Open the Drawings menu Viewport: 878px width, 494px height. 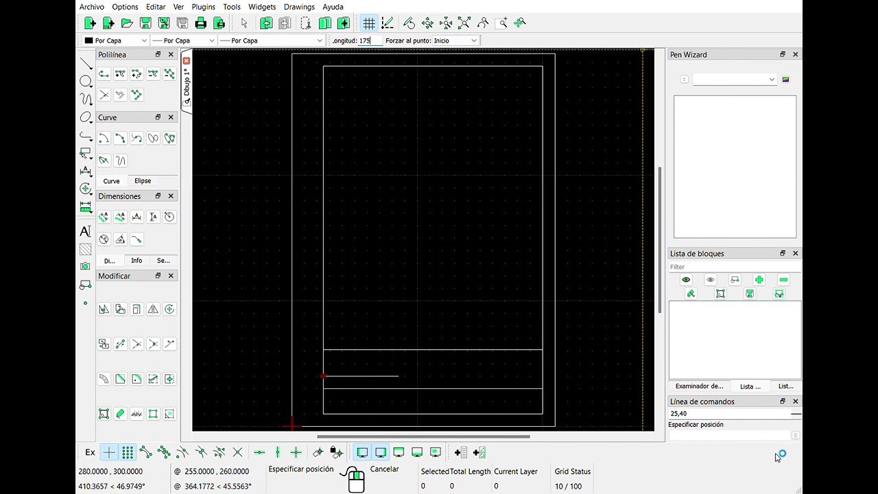coord(299,7)
